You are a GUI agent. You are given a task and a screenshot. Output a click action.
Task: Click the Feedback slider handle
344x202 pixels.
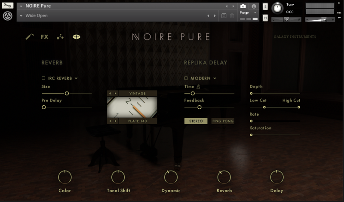pos(200,107)
